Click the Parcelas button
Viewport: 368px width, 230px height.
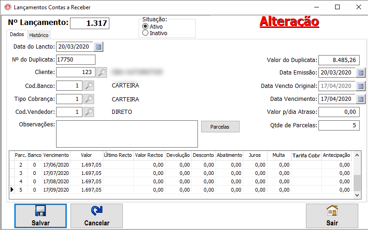point(220,126)
